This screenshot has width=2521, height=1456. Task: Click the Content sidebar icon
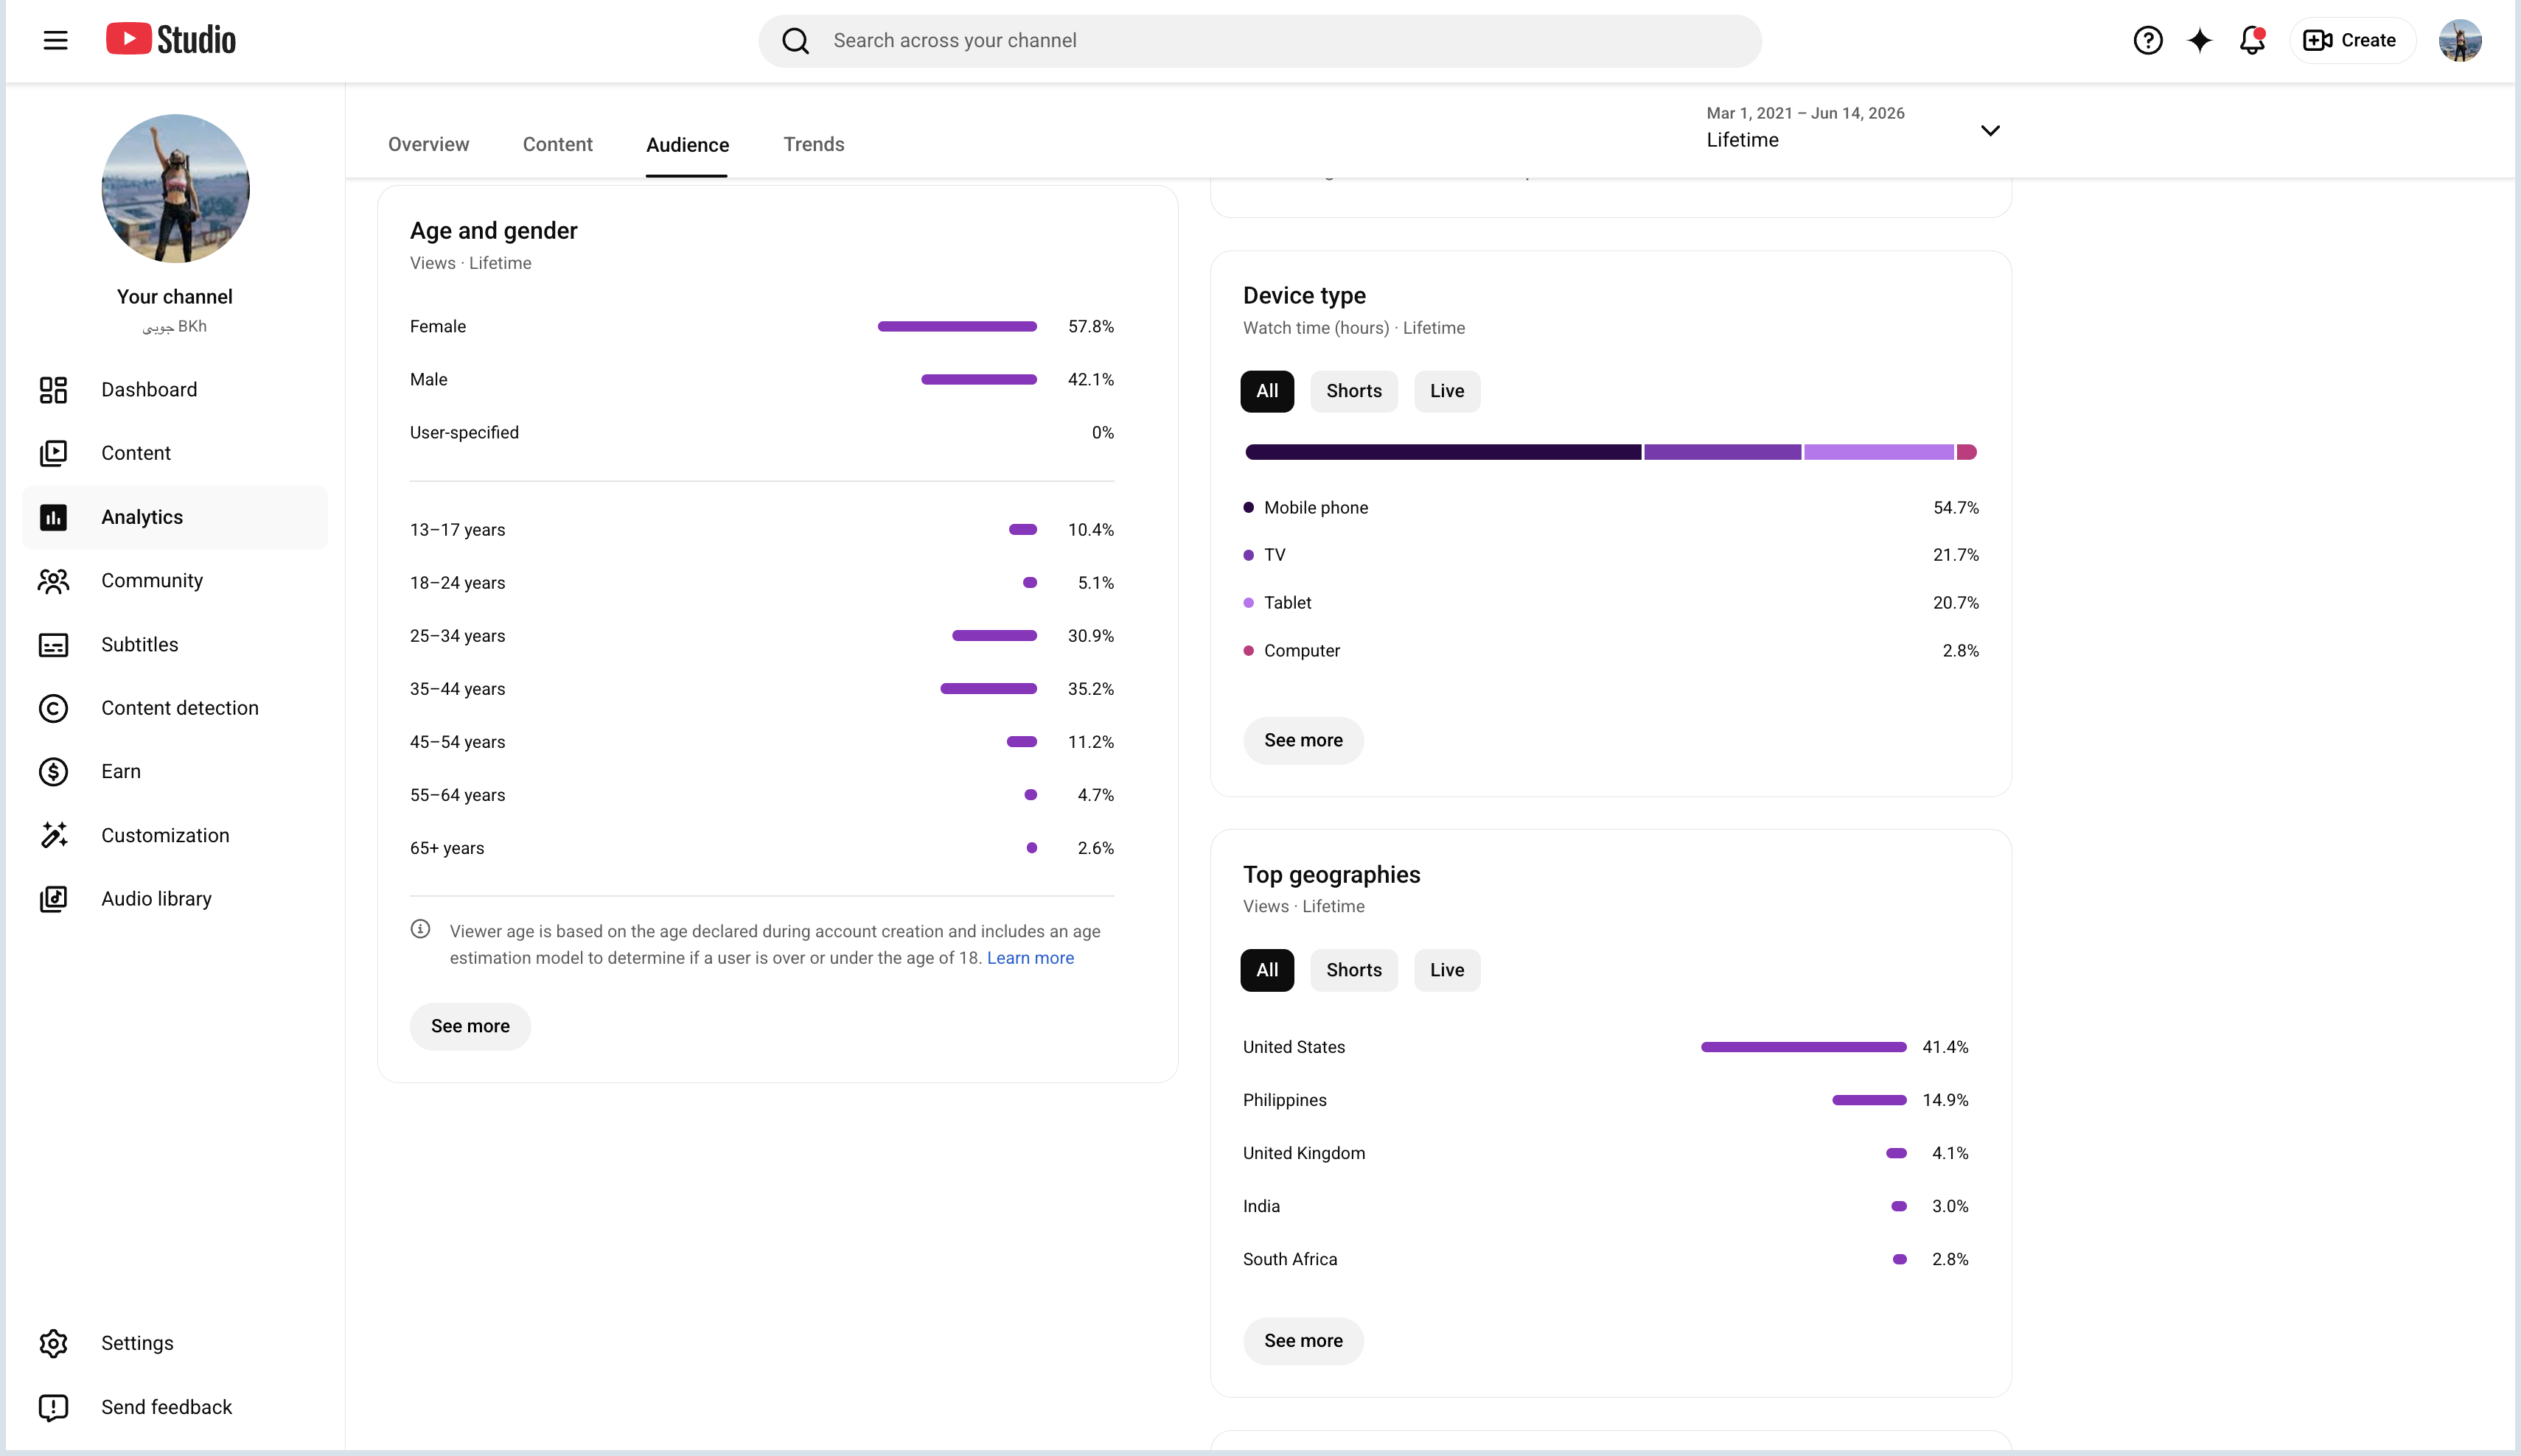pyautogui.click(x=53, y=453)
